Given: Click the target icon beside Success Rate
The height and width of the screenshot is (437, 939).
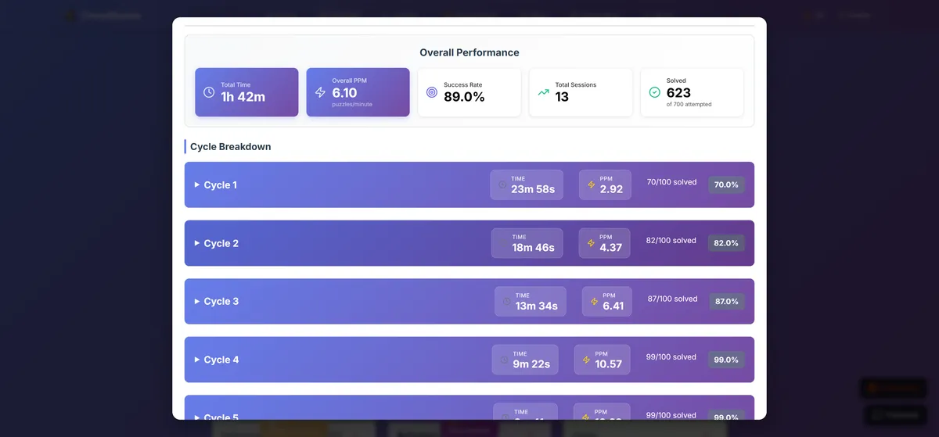Looking at the screenshot, I should [x=432, y=92].
